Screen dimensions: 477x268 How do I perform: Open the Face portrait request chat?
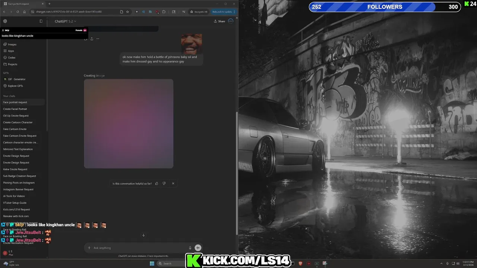click(x=23, y=102)
